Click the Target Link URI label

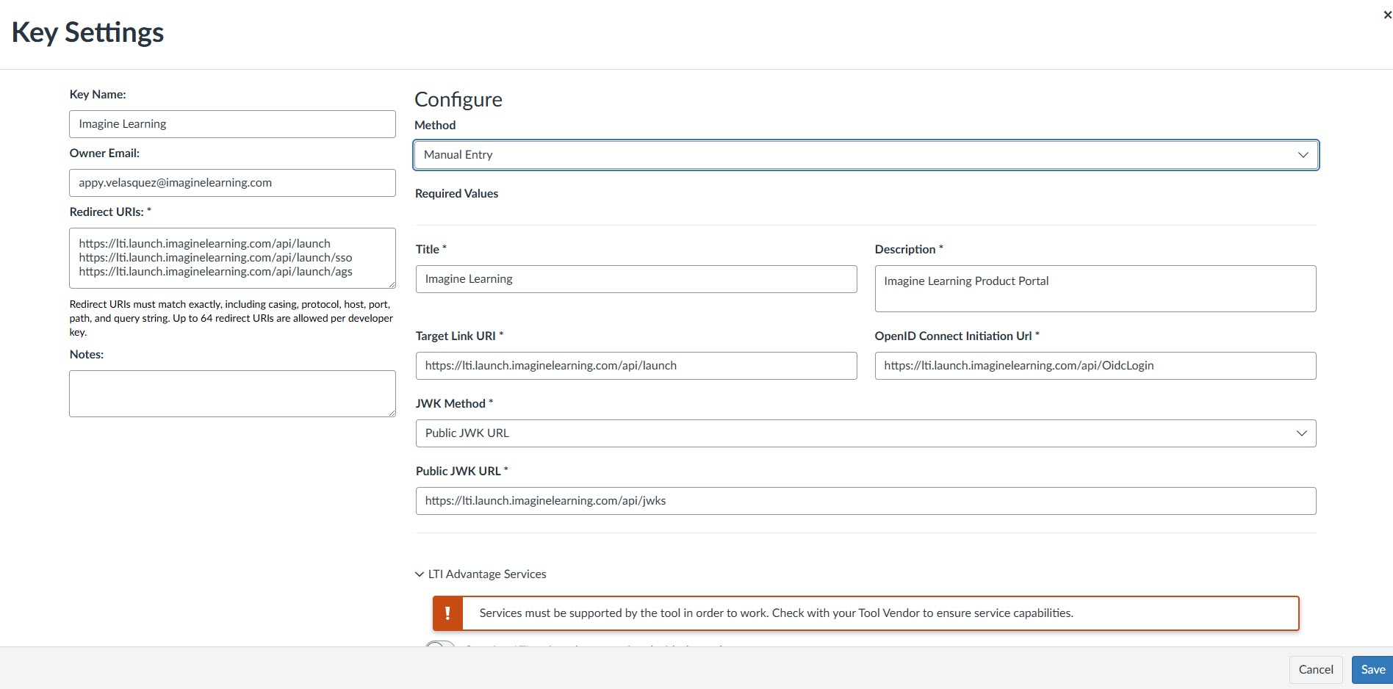pyautogui.click(x=459, y=336)
